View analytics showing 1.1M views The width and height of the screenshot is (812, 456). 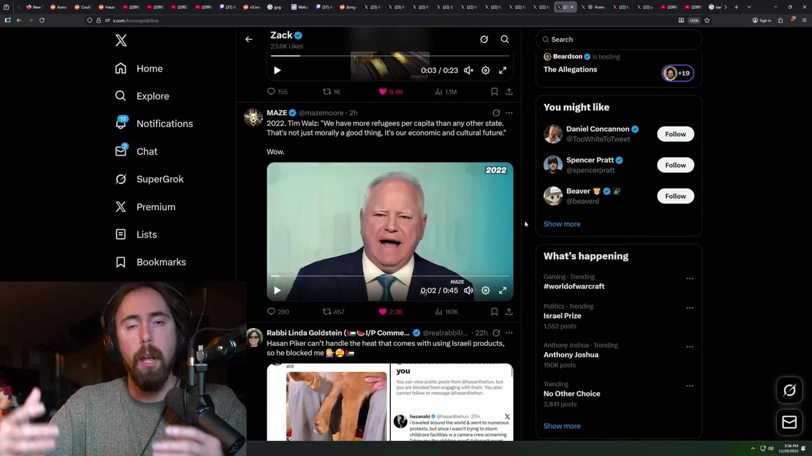pyautogui.click(x=446, y=92)
